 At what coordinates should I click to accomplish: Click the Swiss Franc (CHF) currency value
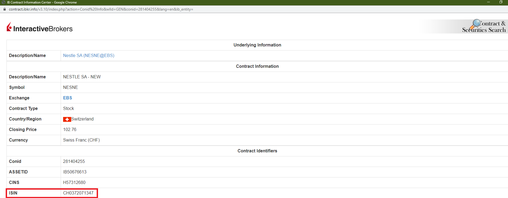pos(81,140)
